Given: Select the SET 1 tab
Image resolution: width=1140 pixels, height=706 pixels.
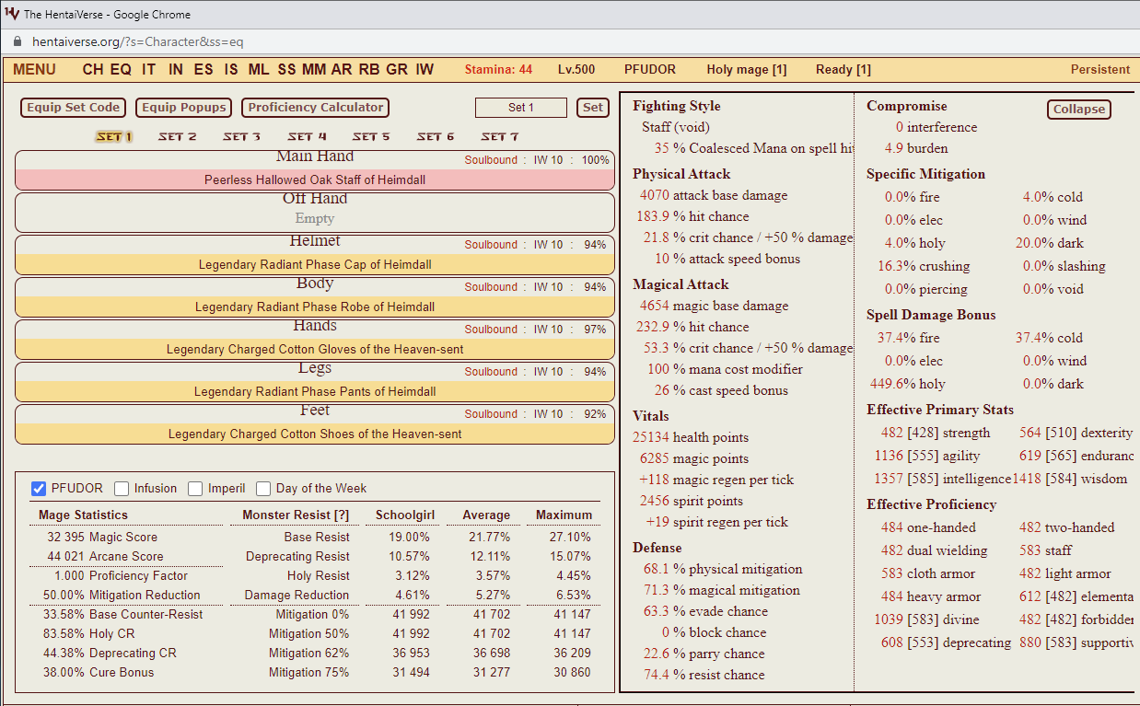Looking at the screenshot, I should (114, 136).
